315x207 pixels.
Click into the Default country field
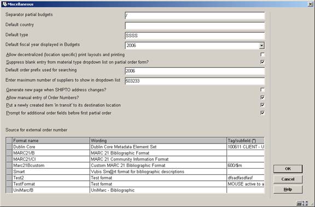click(195, 26)
